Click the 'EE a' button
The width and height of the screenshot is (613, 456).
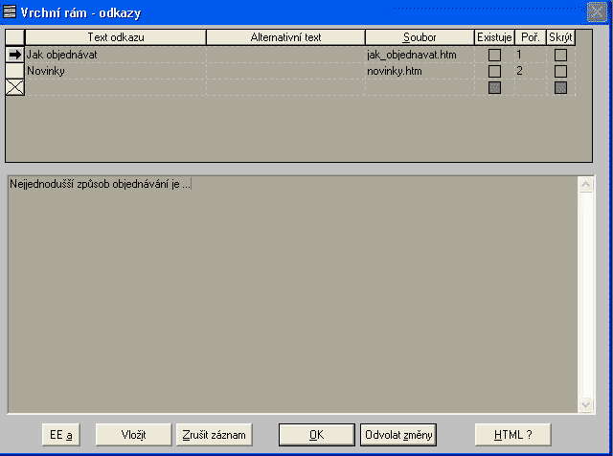61,435
